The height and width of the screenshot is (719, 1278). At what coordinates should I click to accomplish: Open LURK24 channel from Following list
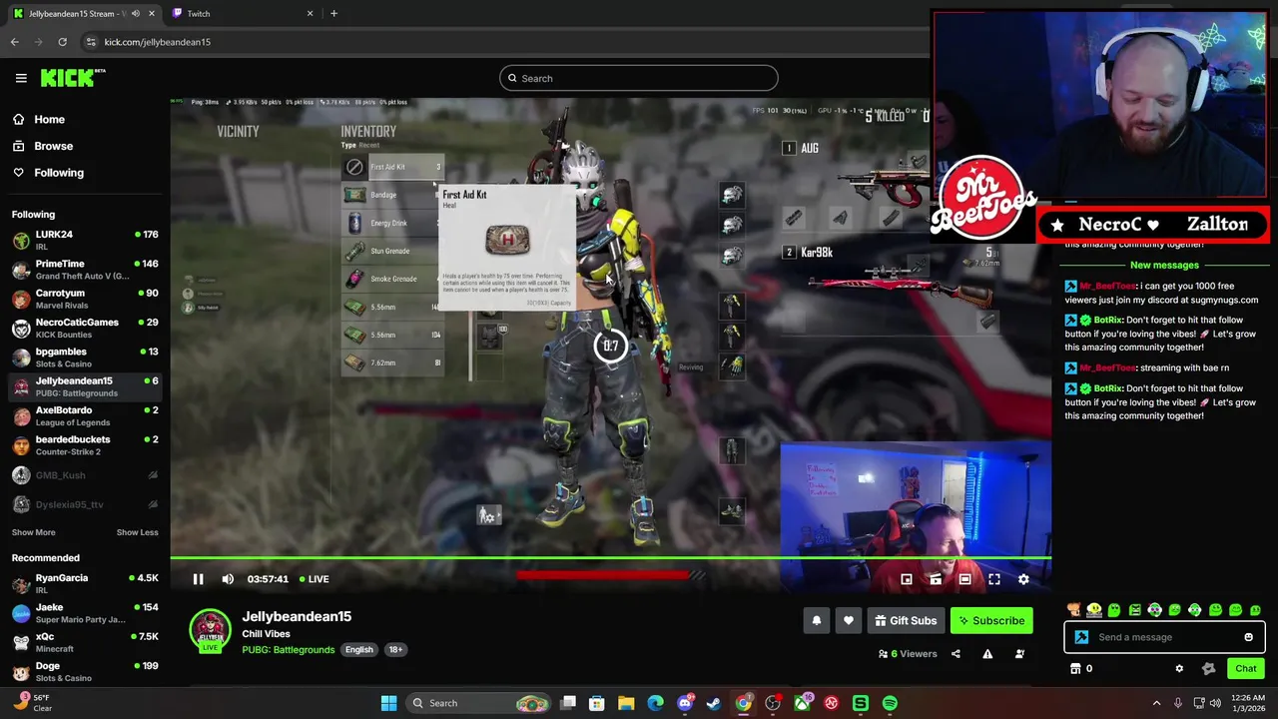(x=85, y=240)
